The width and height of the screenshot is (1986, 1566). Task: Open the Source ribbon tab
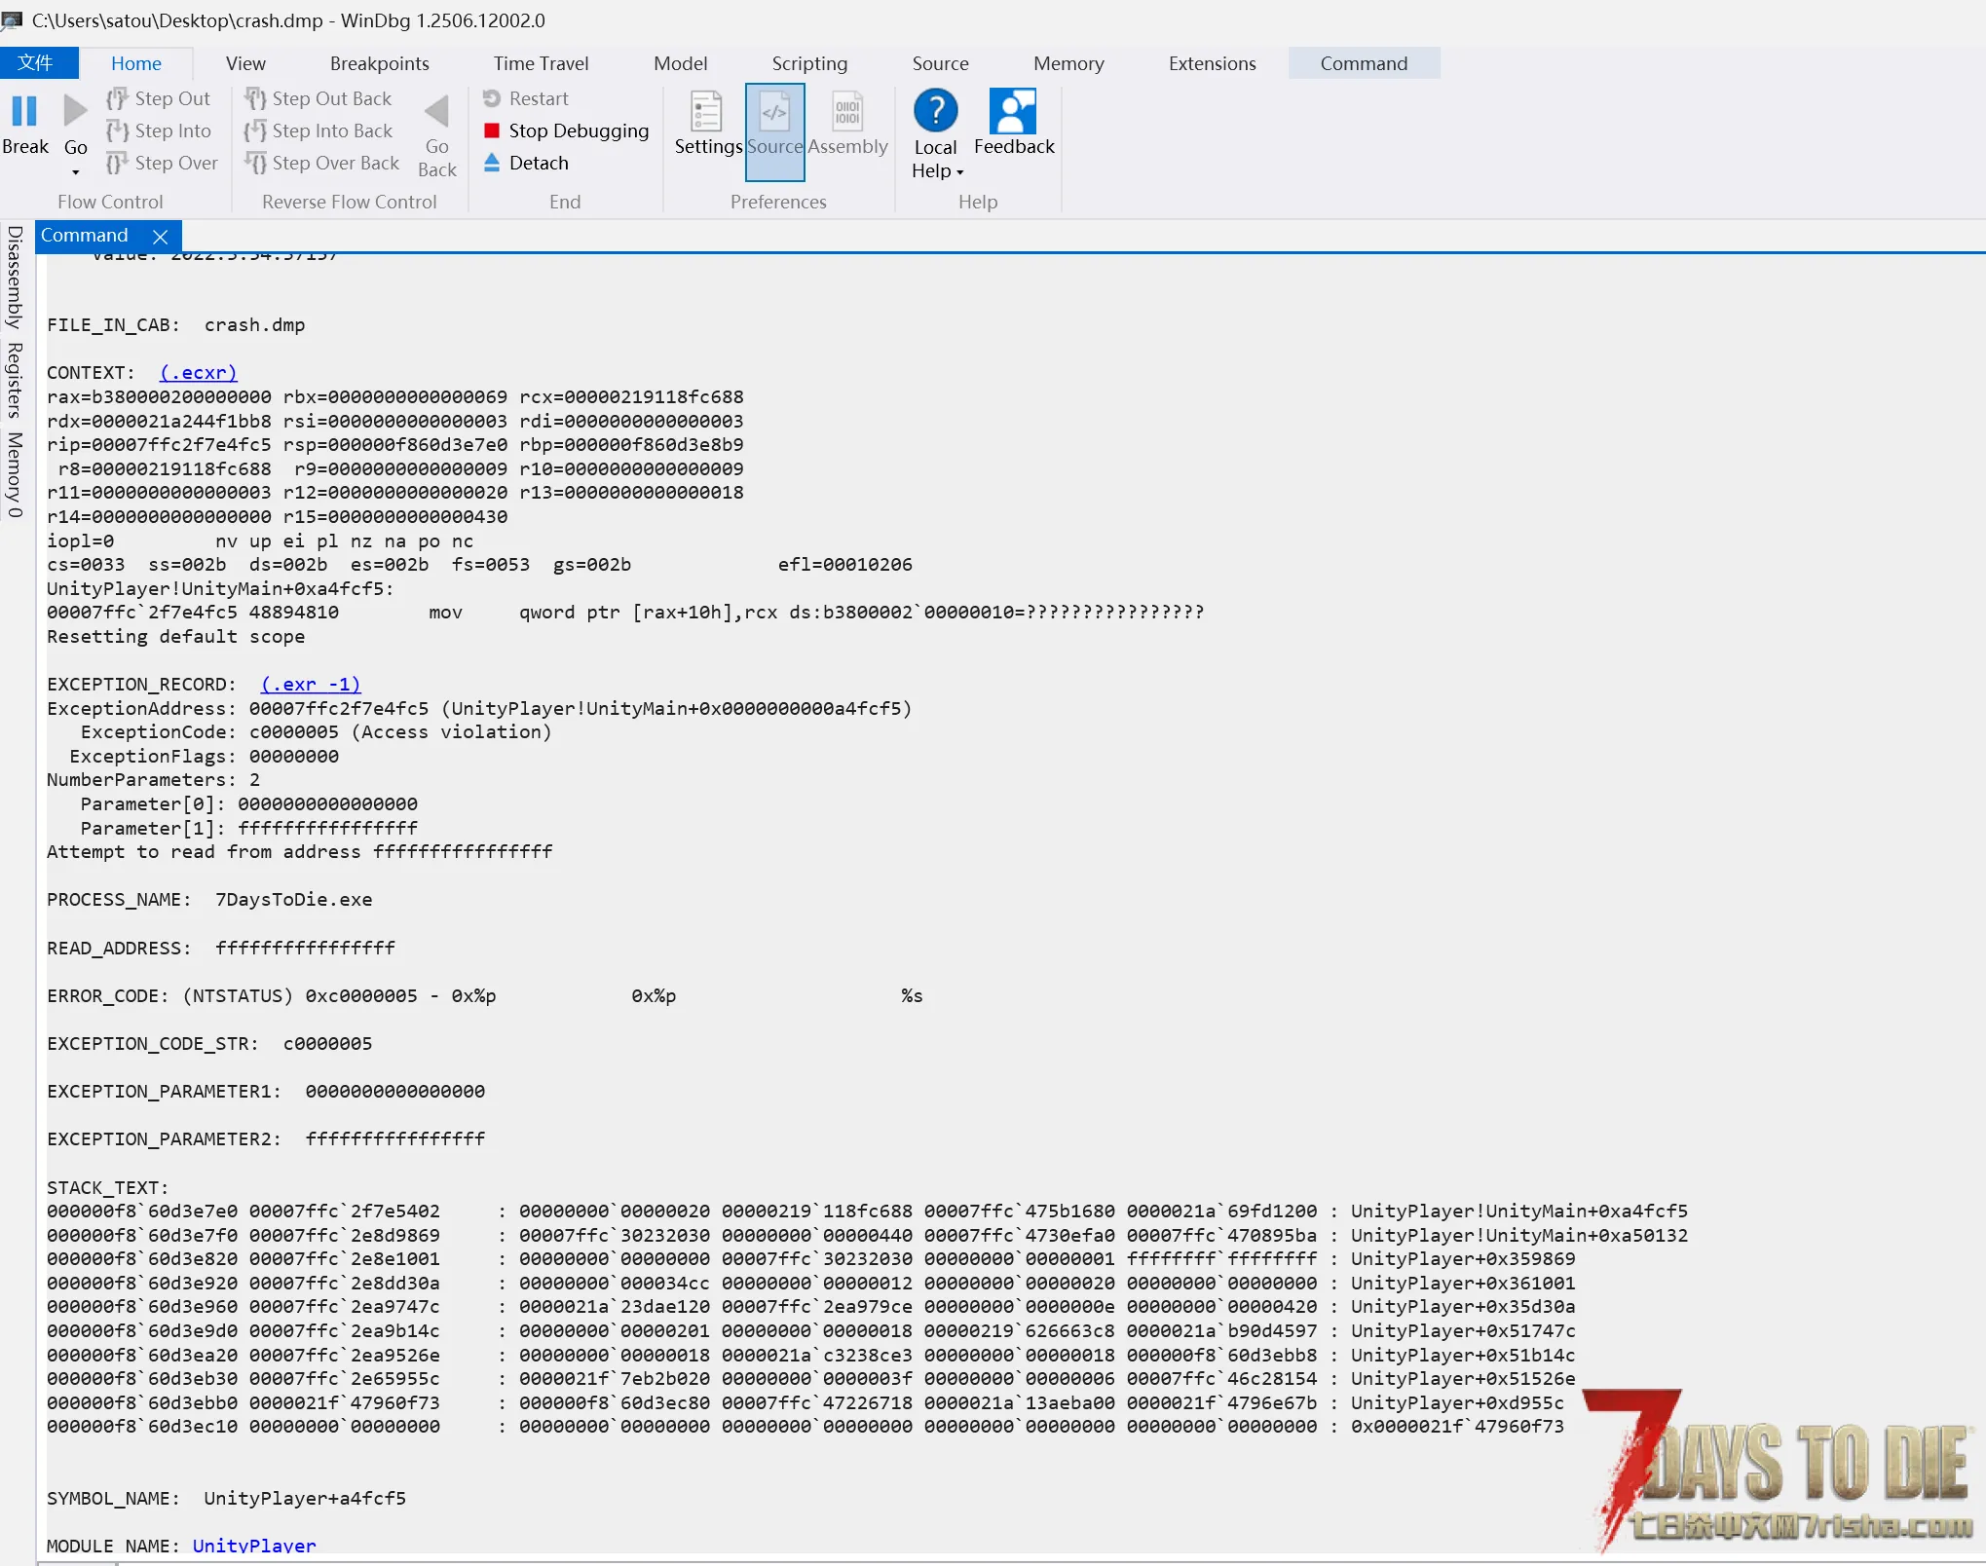[x=941, y=63]
